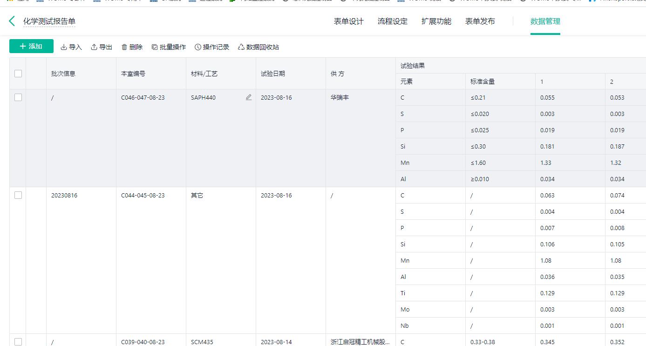Click the blue Mn value 1.33 cell
Screen dimensions: 646x346
pyautogui.click(x=545, y=163)
